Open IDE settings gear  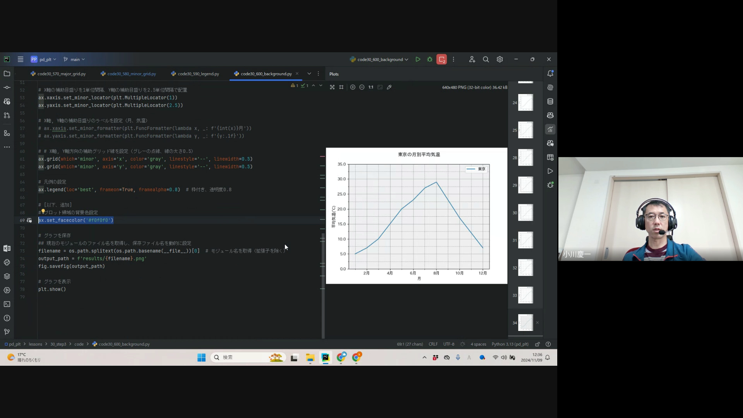(500, 59)
